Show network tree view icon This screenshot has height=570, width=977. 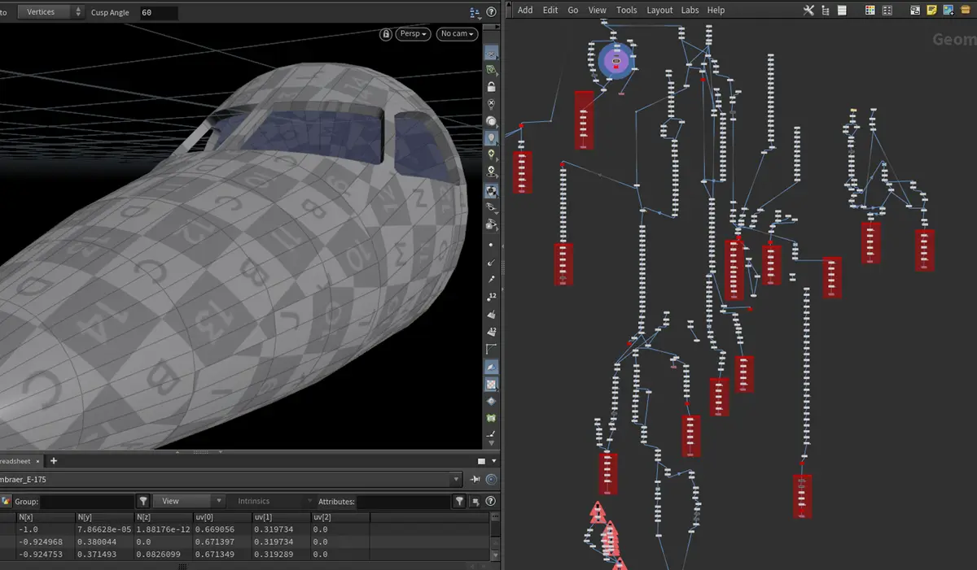(x=826, y=11)
